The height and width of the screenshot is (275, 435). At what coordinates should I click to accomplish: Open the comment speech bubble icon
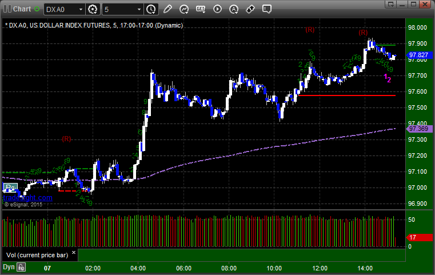tap(266, 9)
